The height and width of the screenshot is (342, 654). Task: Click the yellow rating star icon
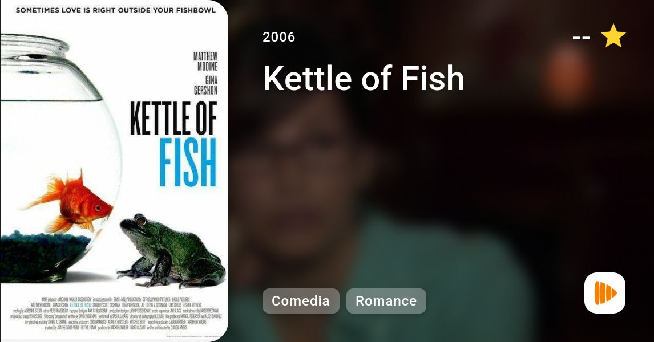click(x=613, y=36)
